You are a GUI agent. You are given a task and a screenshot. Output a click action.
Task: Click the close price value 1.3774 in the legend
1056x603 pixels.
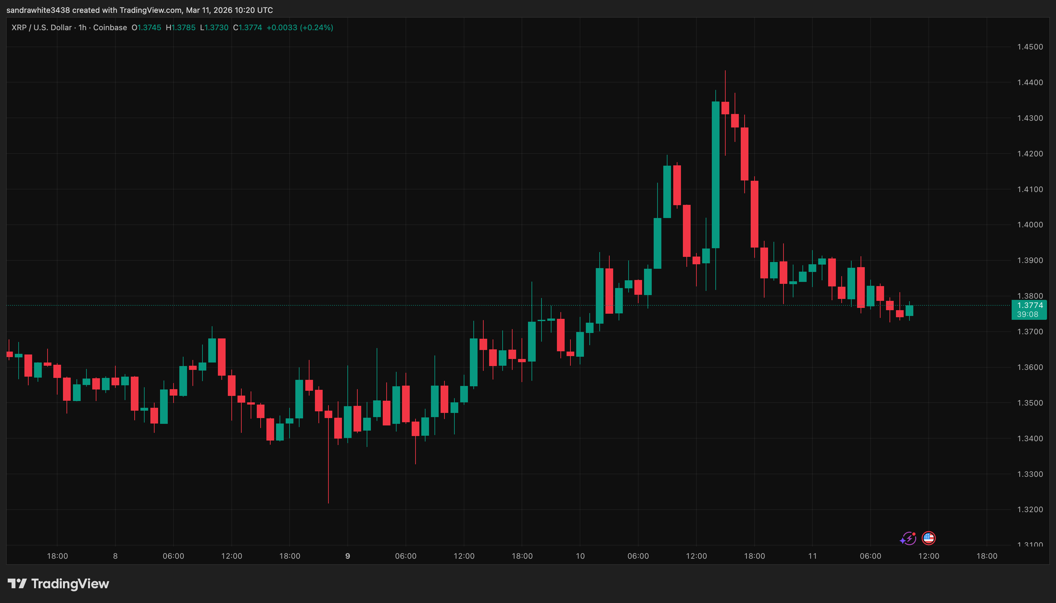pyautogui.click(x=248, y=27)
